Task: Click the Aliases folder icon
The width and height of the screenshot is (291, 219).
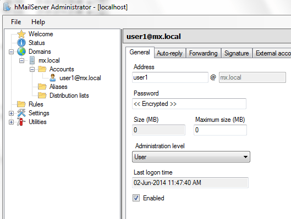Action: [42, 87]
